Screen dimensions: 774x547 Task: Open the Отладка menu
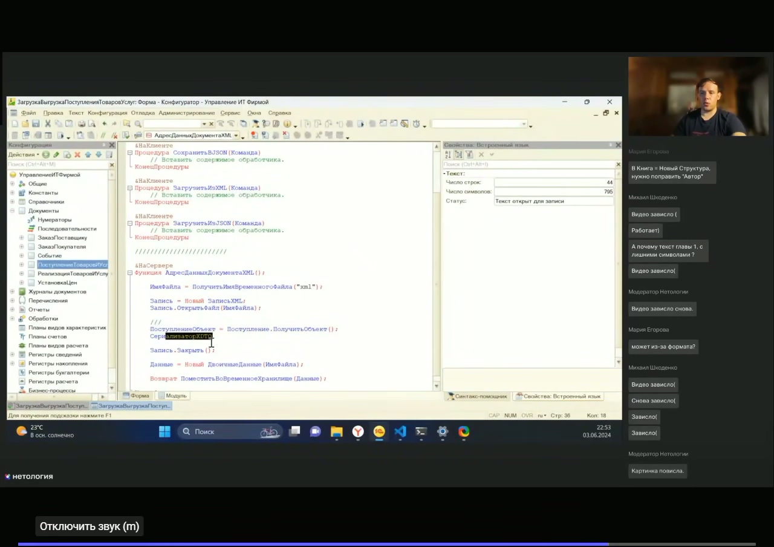pyautogui.click(x=143, y=113)
